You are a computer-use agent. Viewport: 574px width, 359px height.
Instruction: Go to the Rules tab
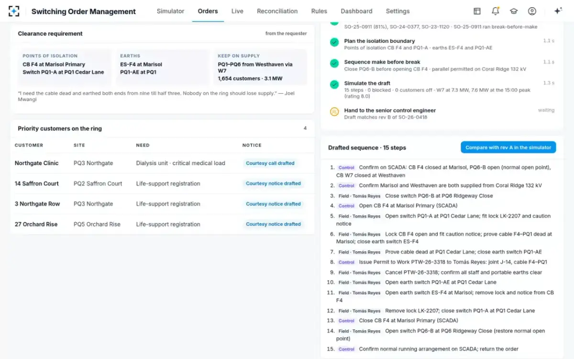click(319, 11)
